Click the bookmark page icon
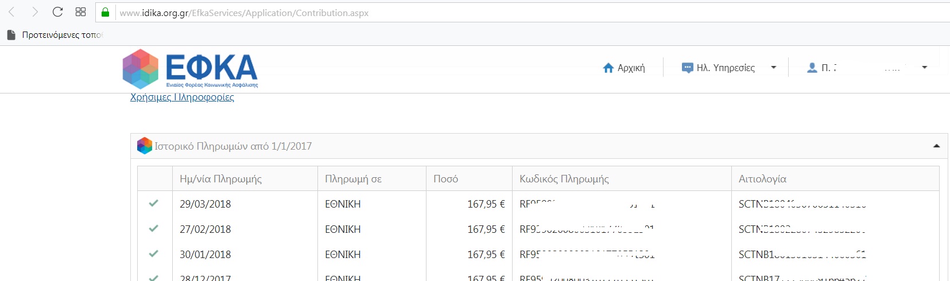 coord(11,35)
